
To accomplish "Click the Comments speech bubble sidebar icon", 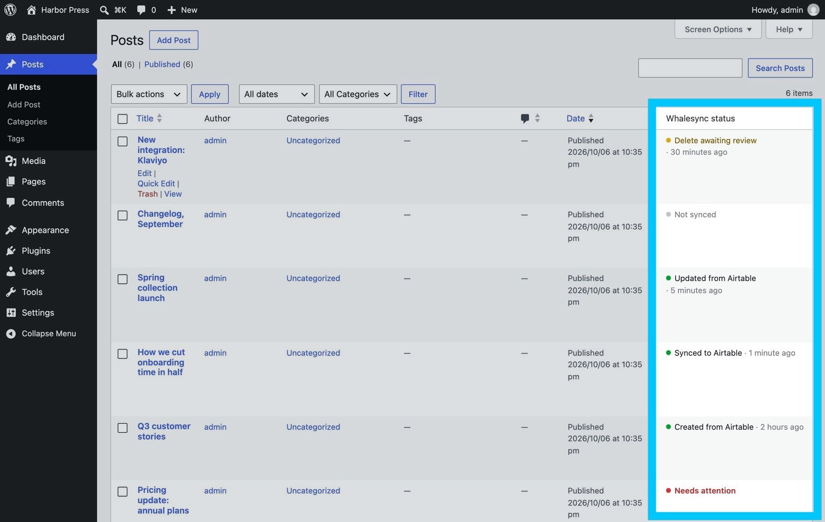I will point(11,203).
